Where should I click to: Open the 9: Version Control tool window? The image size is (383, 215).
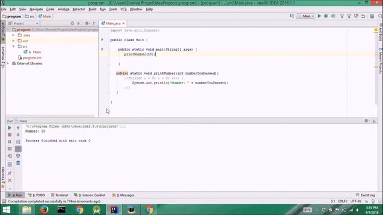click(90, 195)
